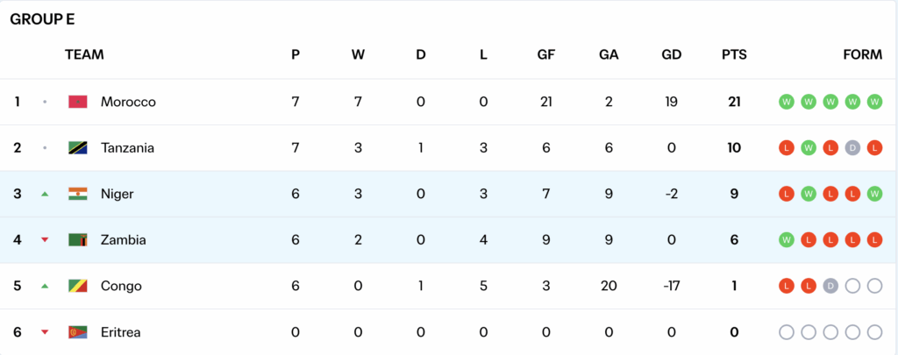Click Zambia's red down-arrow rank indicator
898x355 pixels.
pyautogui.click(x=45, y=240)
